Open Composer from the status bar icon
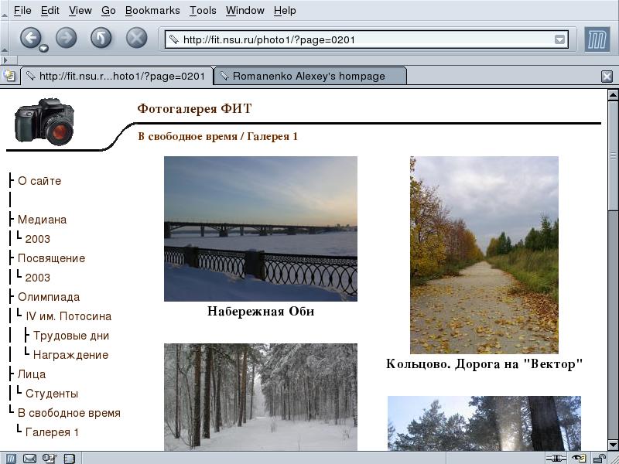This screenshot has width=619, height=464. (50, 459)
